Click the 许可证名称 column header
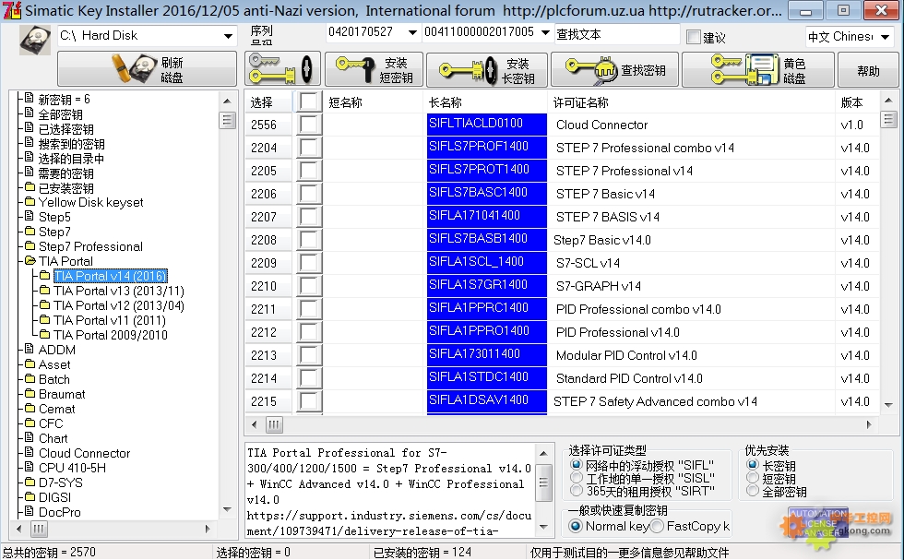This screenshot has height=560, width=904. 580,102
